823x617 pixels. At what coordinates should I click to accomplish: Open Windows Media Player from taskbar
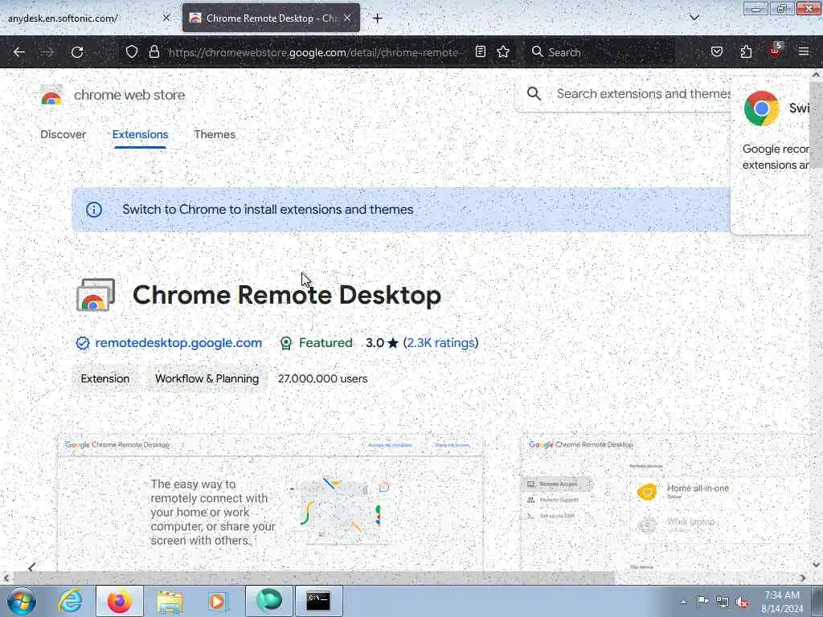click(x=217, y=601)
